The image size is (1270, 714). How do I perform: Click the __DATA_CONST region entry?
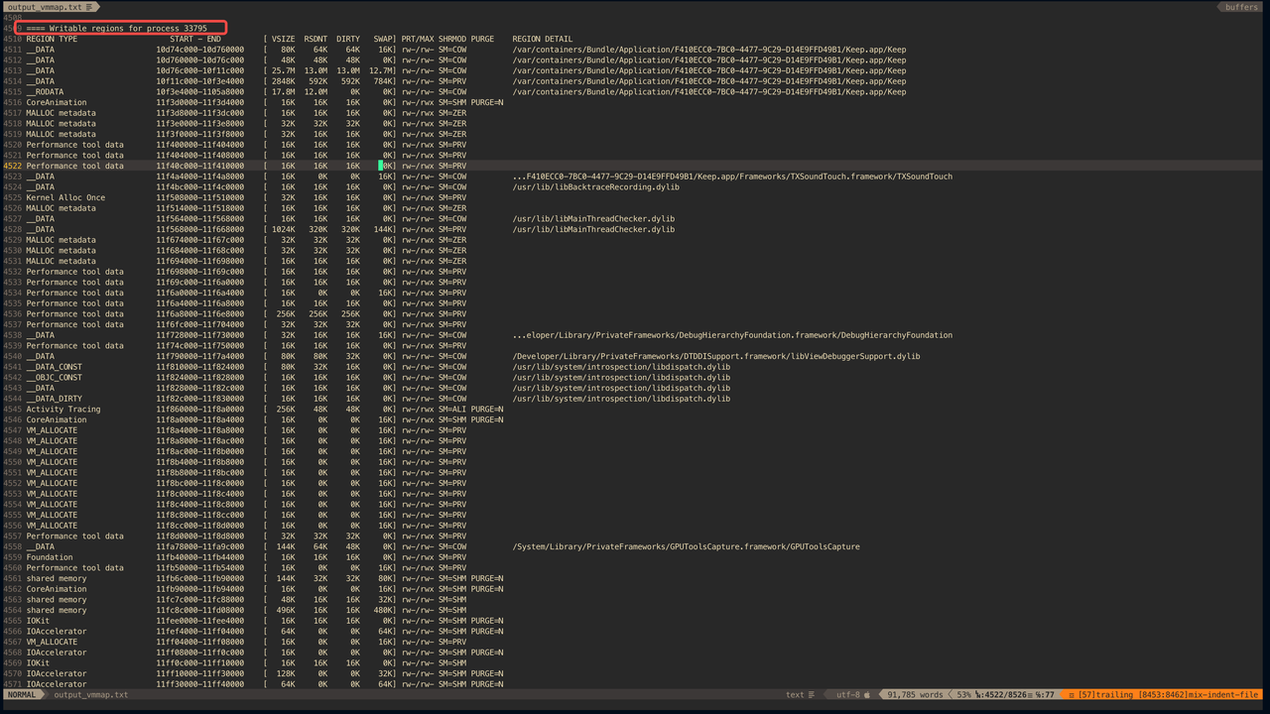coord(55,367)
